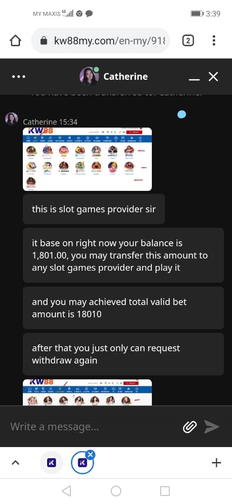
Task: Open Catherine's avatar in header
Action: click(89, 76)
